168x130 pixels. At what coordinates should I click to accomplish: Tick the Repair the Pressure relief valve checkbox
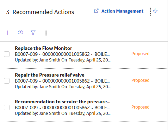(x=7, y=81)
